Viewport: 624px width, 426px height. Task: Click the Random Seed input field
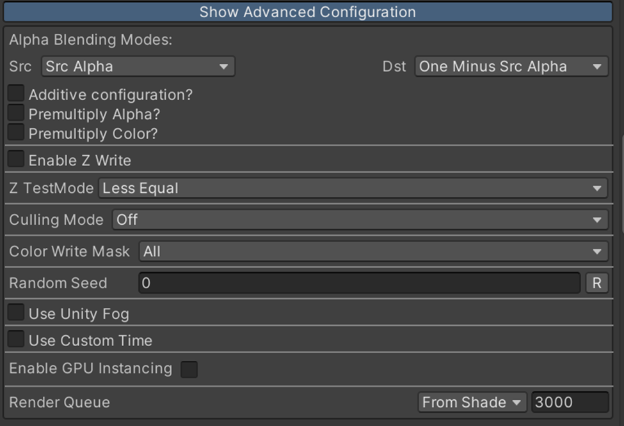click(x=359, y=283)
